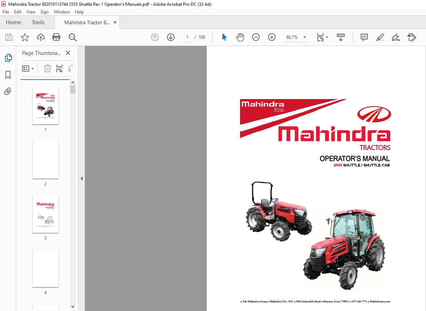Zoom in with the plus button
The image size is (426, 311).
pos(272,37)
